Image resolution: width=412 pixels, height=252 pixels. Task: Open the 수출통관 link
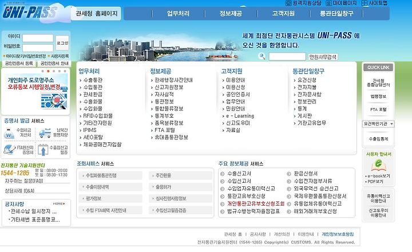(93, 80)
